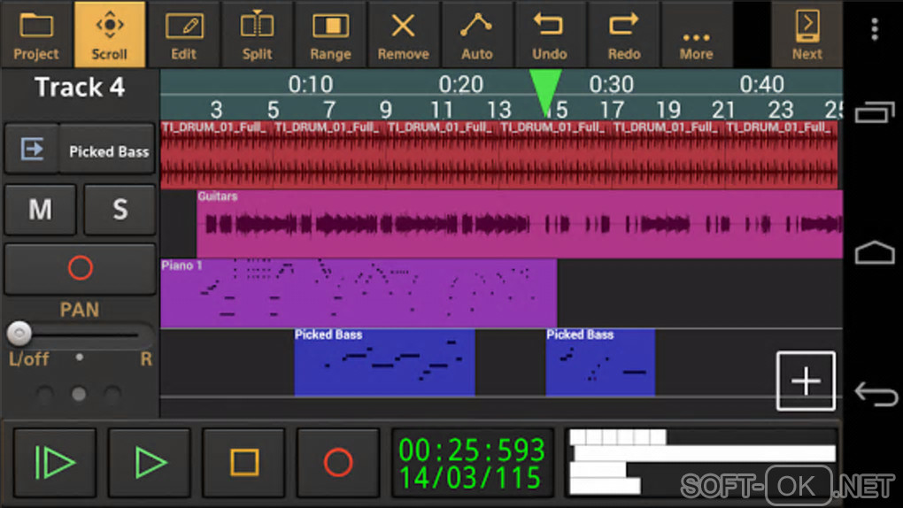Open the three-dot overflow menu
The height and width of the screenshot is (508, 903).
point(874,29)
